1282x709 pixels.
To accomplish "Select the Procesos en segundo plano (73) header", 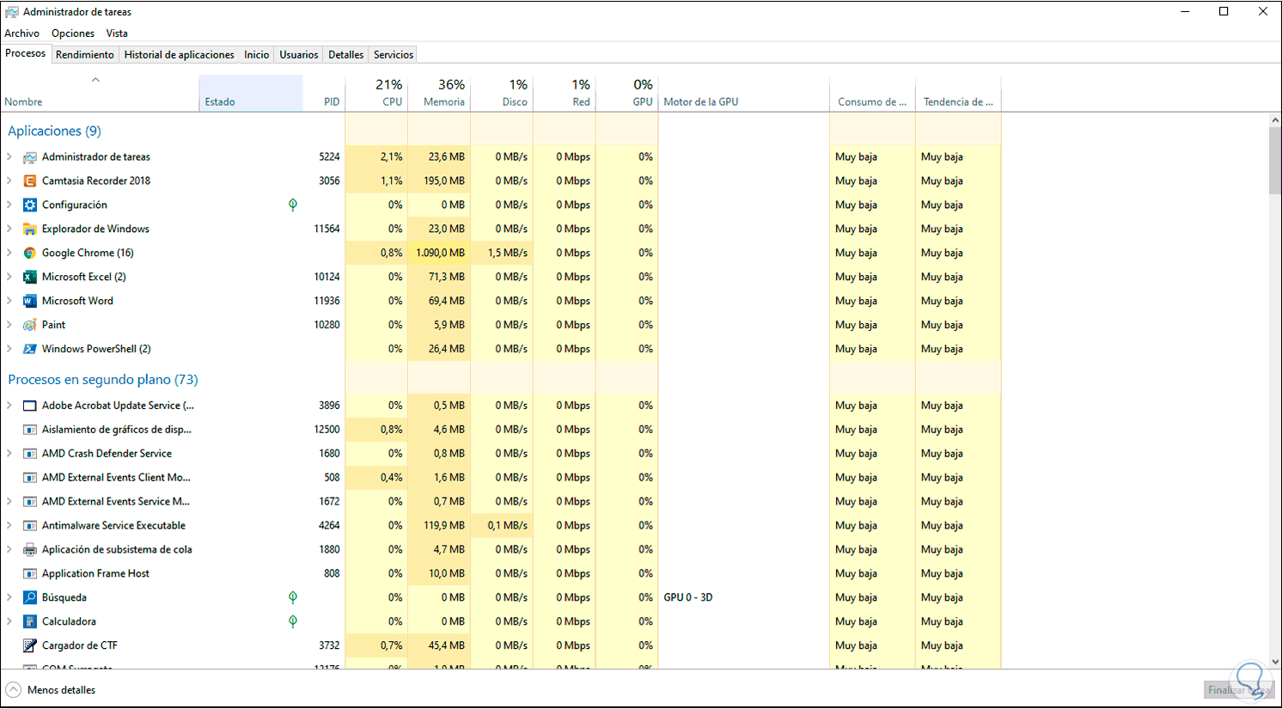I will click(x=103, y=380).
